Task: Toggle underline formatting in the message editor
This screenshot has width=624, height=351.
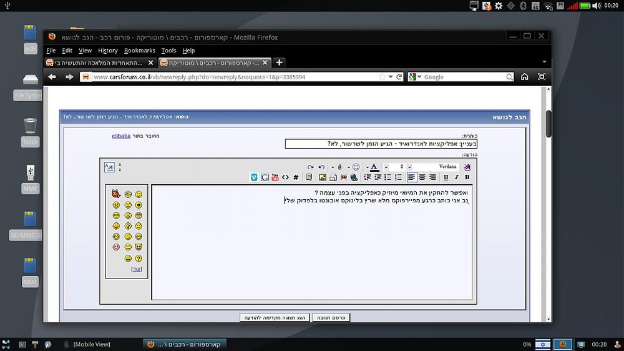Action: (446, 177)
